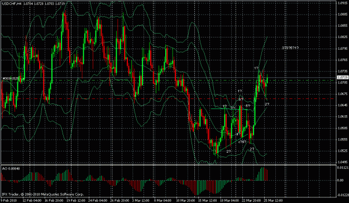Click the 1.0495 price axis label

pos(342,162)
